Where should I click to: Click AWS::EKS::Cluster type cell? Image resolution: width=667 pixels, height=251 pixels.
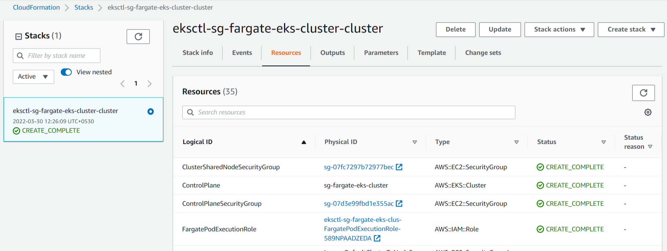pyautogui.click(x=460, y=185)
